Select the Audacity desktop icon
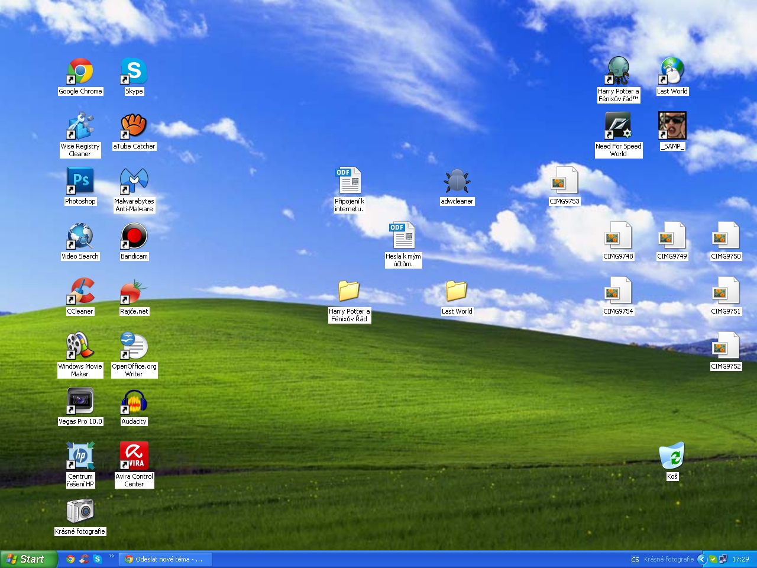Screen dimensions: 757x568 click(134, 402)
